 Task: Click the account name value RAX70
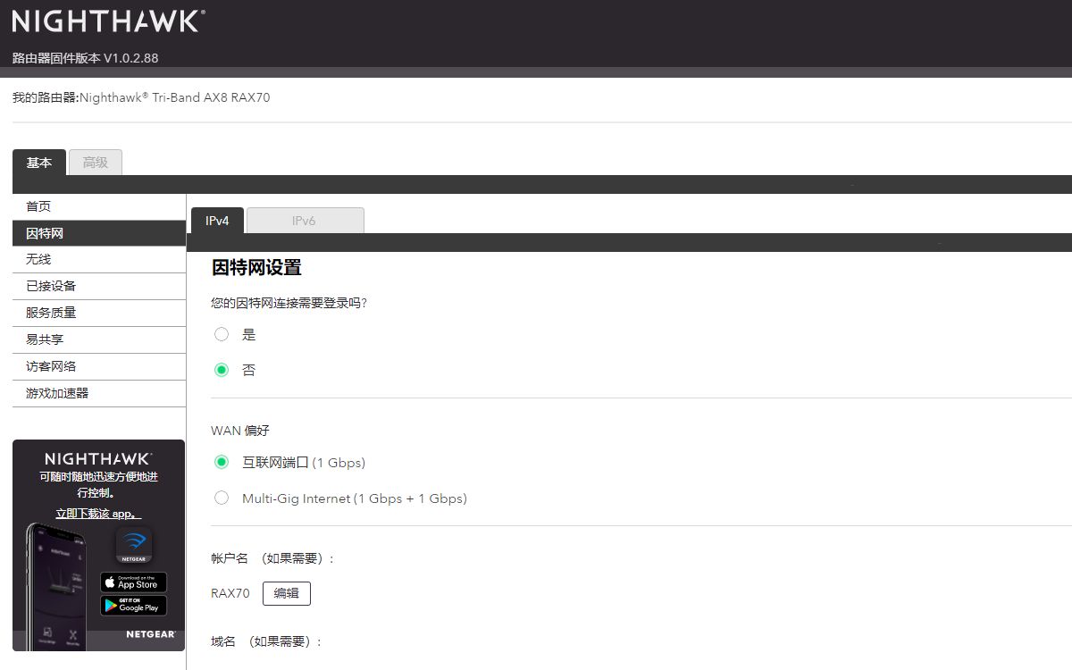tap(230, 593)
